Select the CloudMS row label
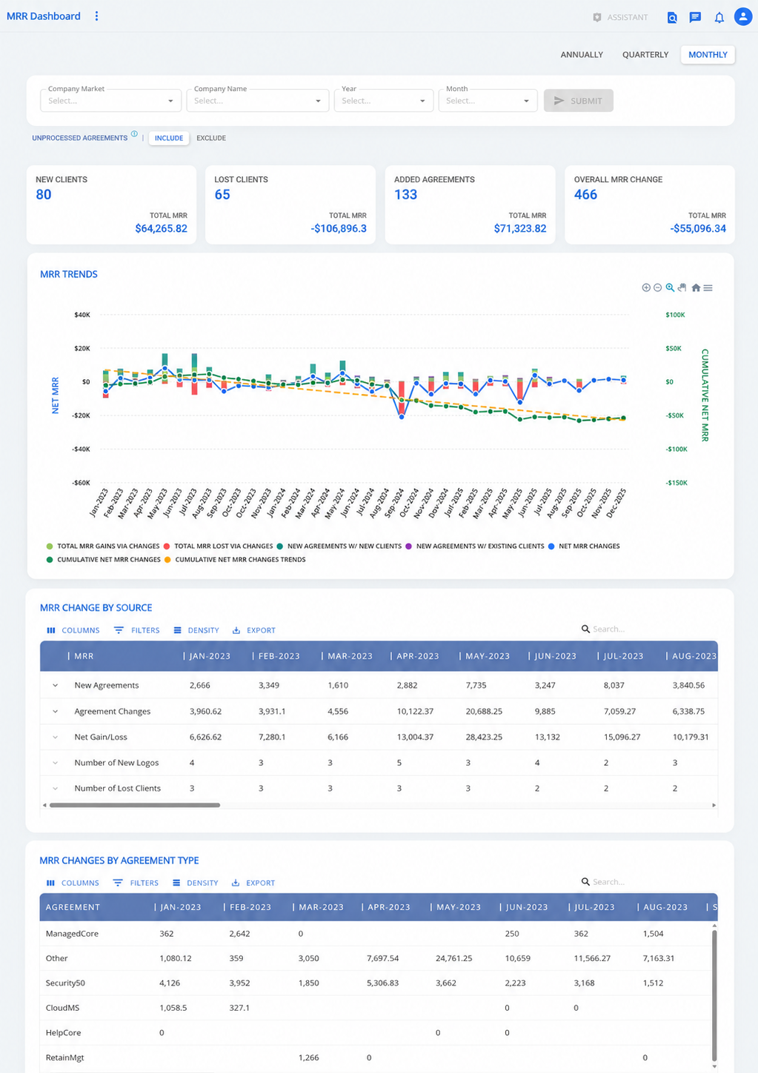The height and width of the screenshot is (1073, 758). pyautogui.click(x=62, y=1008)
